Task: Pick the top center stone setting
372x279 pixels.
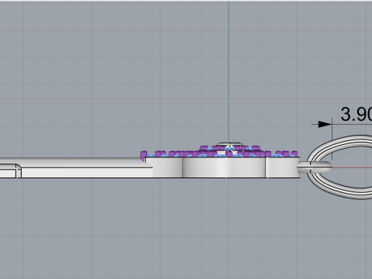Action: pos(229,144)
